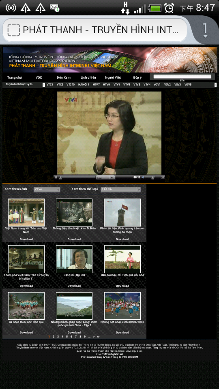Download Việt Nam trong tôi: Trầu cau video
This screenshot has width=219, height=389.
26,239
